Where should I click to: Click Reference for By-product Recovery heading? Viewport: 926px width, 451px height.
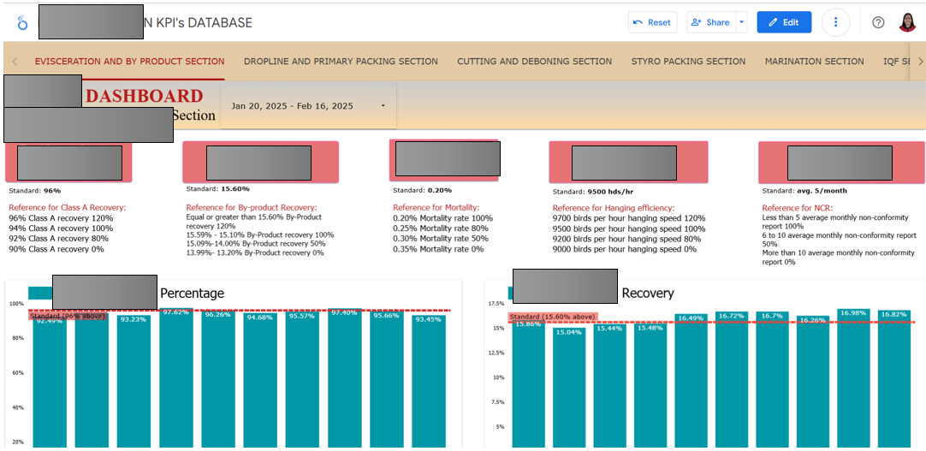[x=252, y=208]
